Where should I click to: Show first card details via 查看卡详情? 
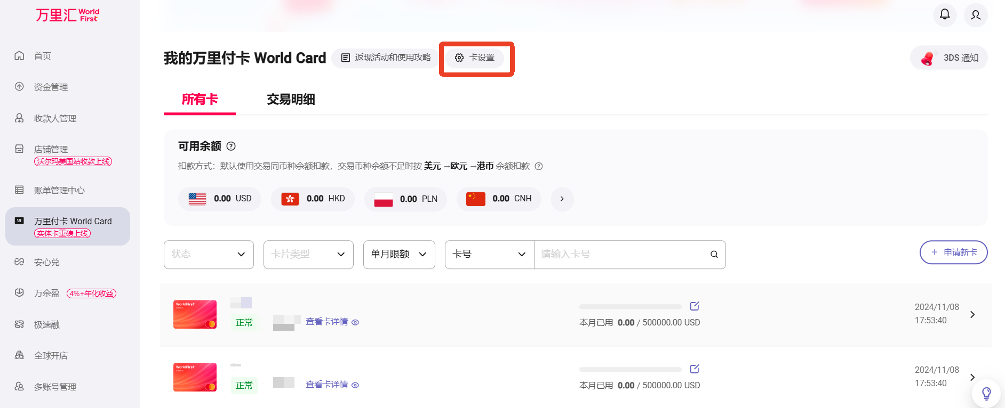pos(332,322)
